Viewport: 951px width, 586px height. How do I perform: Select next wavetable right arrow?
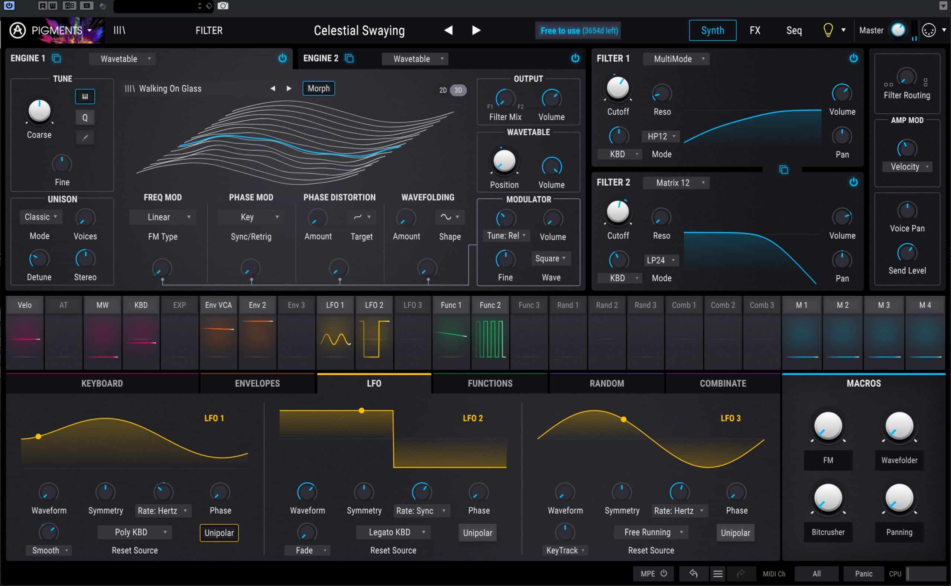[x=289, y=88]
